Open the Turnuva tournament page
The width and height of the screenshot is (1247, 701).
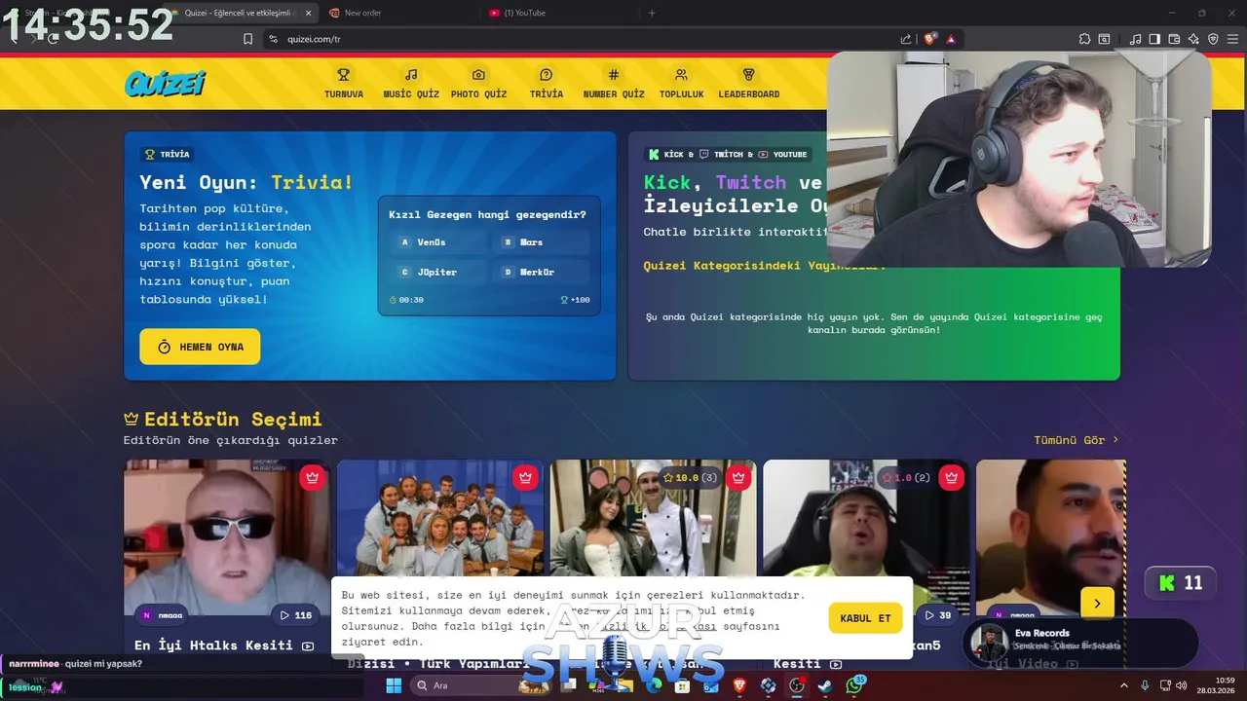point(344,84)
